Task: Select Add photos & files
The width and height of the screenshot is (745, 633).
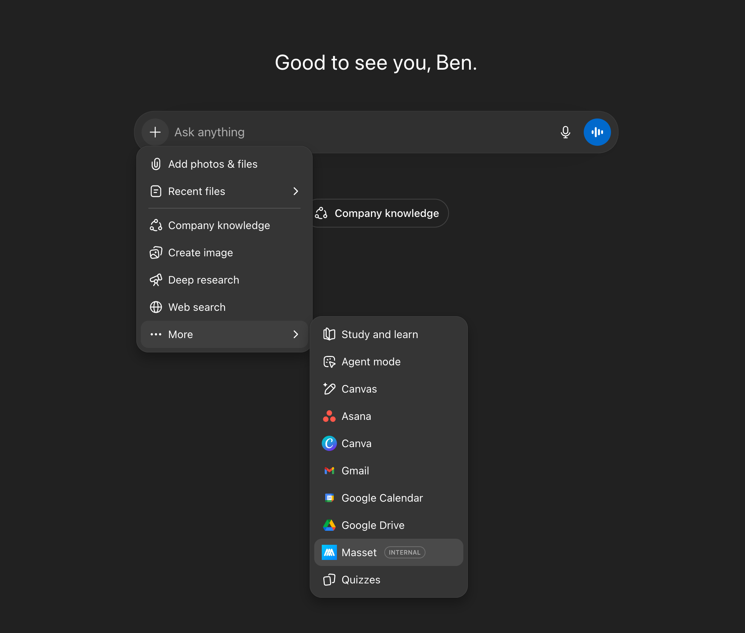Action: [x=213, y=164]
